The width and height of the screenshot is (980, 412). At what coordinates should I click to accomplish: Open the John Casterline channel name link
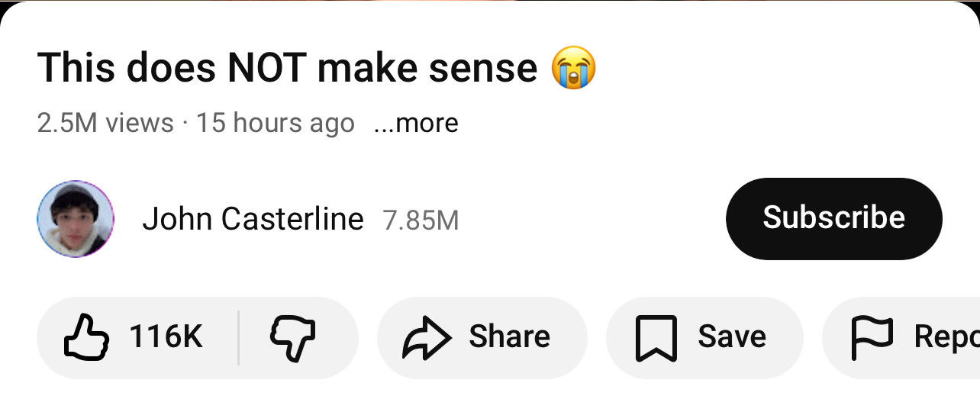point(253,220)
